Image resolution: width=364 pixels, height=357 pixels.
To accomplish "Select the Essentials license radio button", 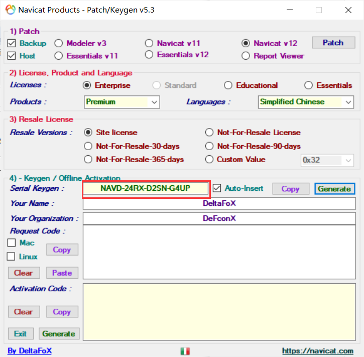I will click(x=308, y=85).
